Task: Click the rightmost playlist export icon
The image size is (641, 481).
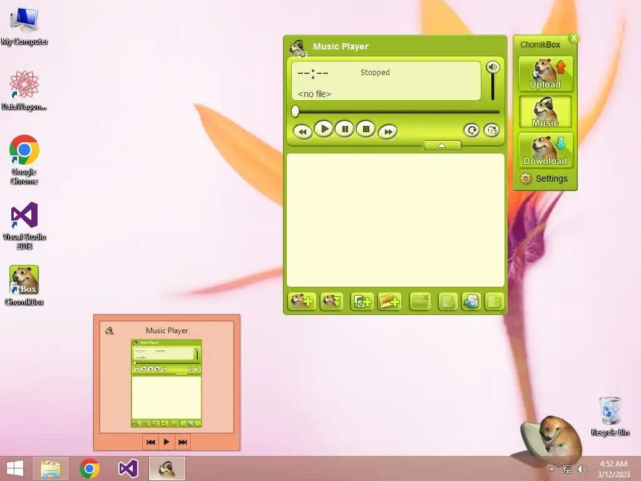Action: pyautogui.click(x=494, y=302)
